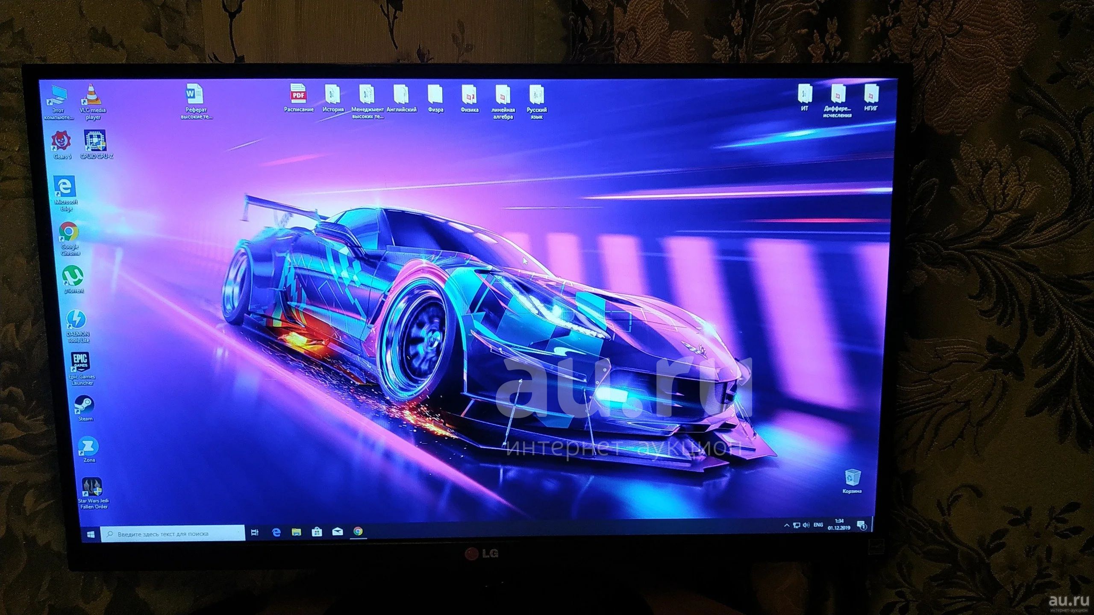Screen dimensions: 1094x615
Task: Select Star Wars Jedi Fallen Order shortcut
Action: (x=93, y=494)
